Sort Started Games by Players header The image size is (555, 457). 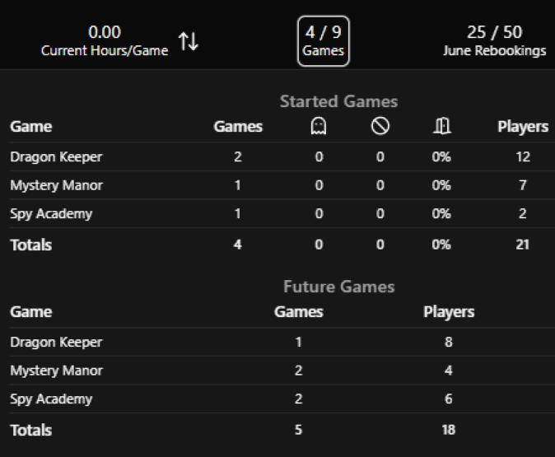523,126
